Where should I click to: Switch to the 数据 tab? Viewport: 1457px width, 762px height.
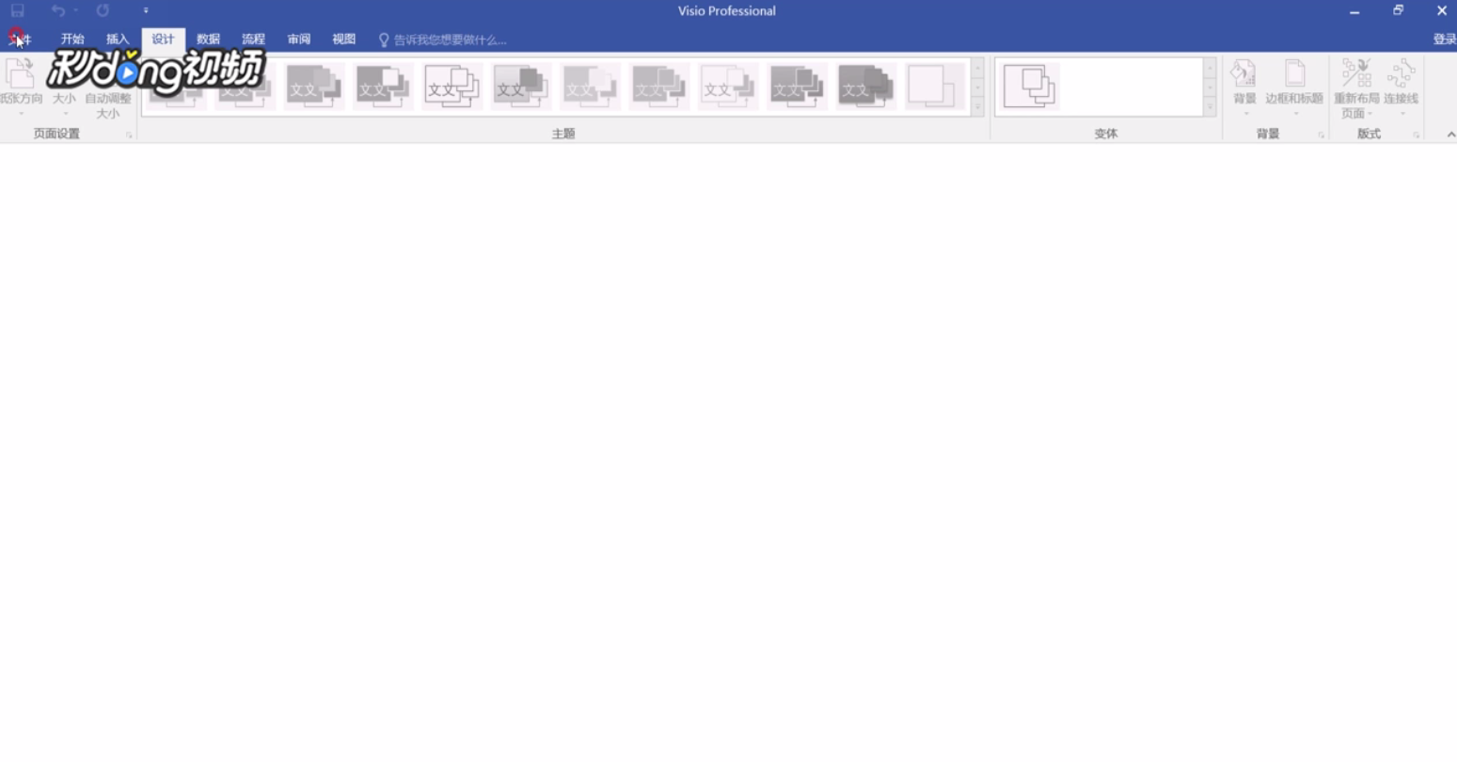pyautogui.click(x=208, y=40)
